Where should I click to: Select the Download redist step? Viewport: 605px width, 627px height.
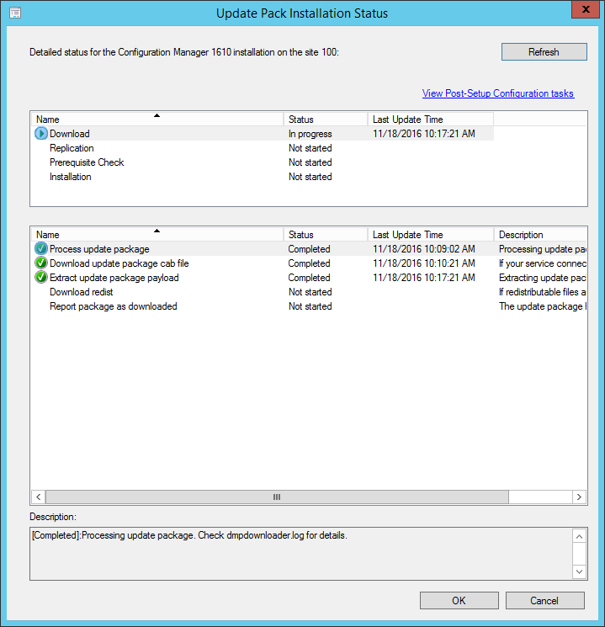click(x=309, y=292)
